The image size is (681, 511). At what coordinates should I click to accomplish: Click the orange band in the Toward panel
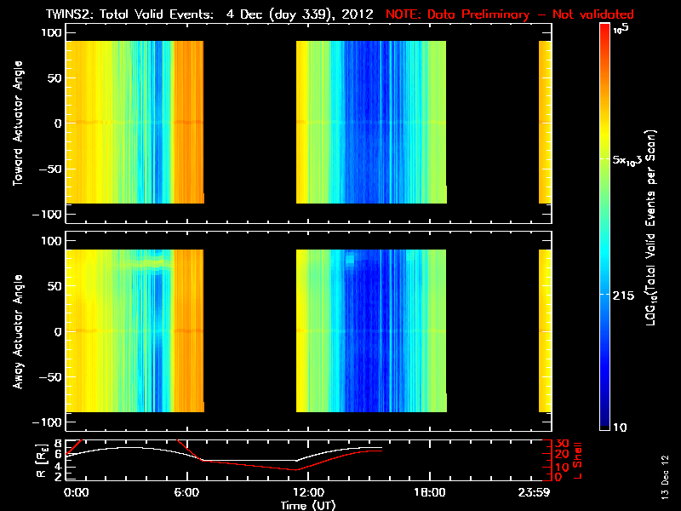[188, 122]
